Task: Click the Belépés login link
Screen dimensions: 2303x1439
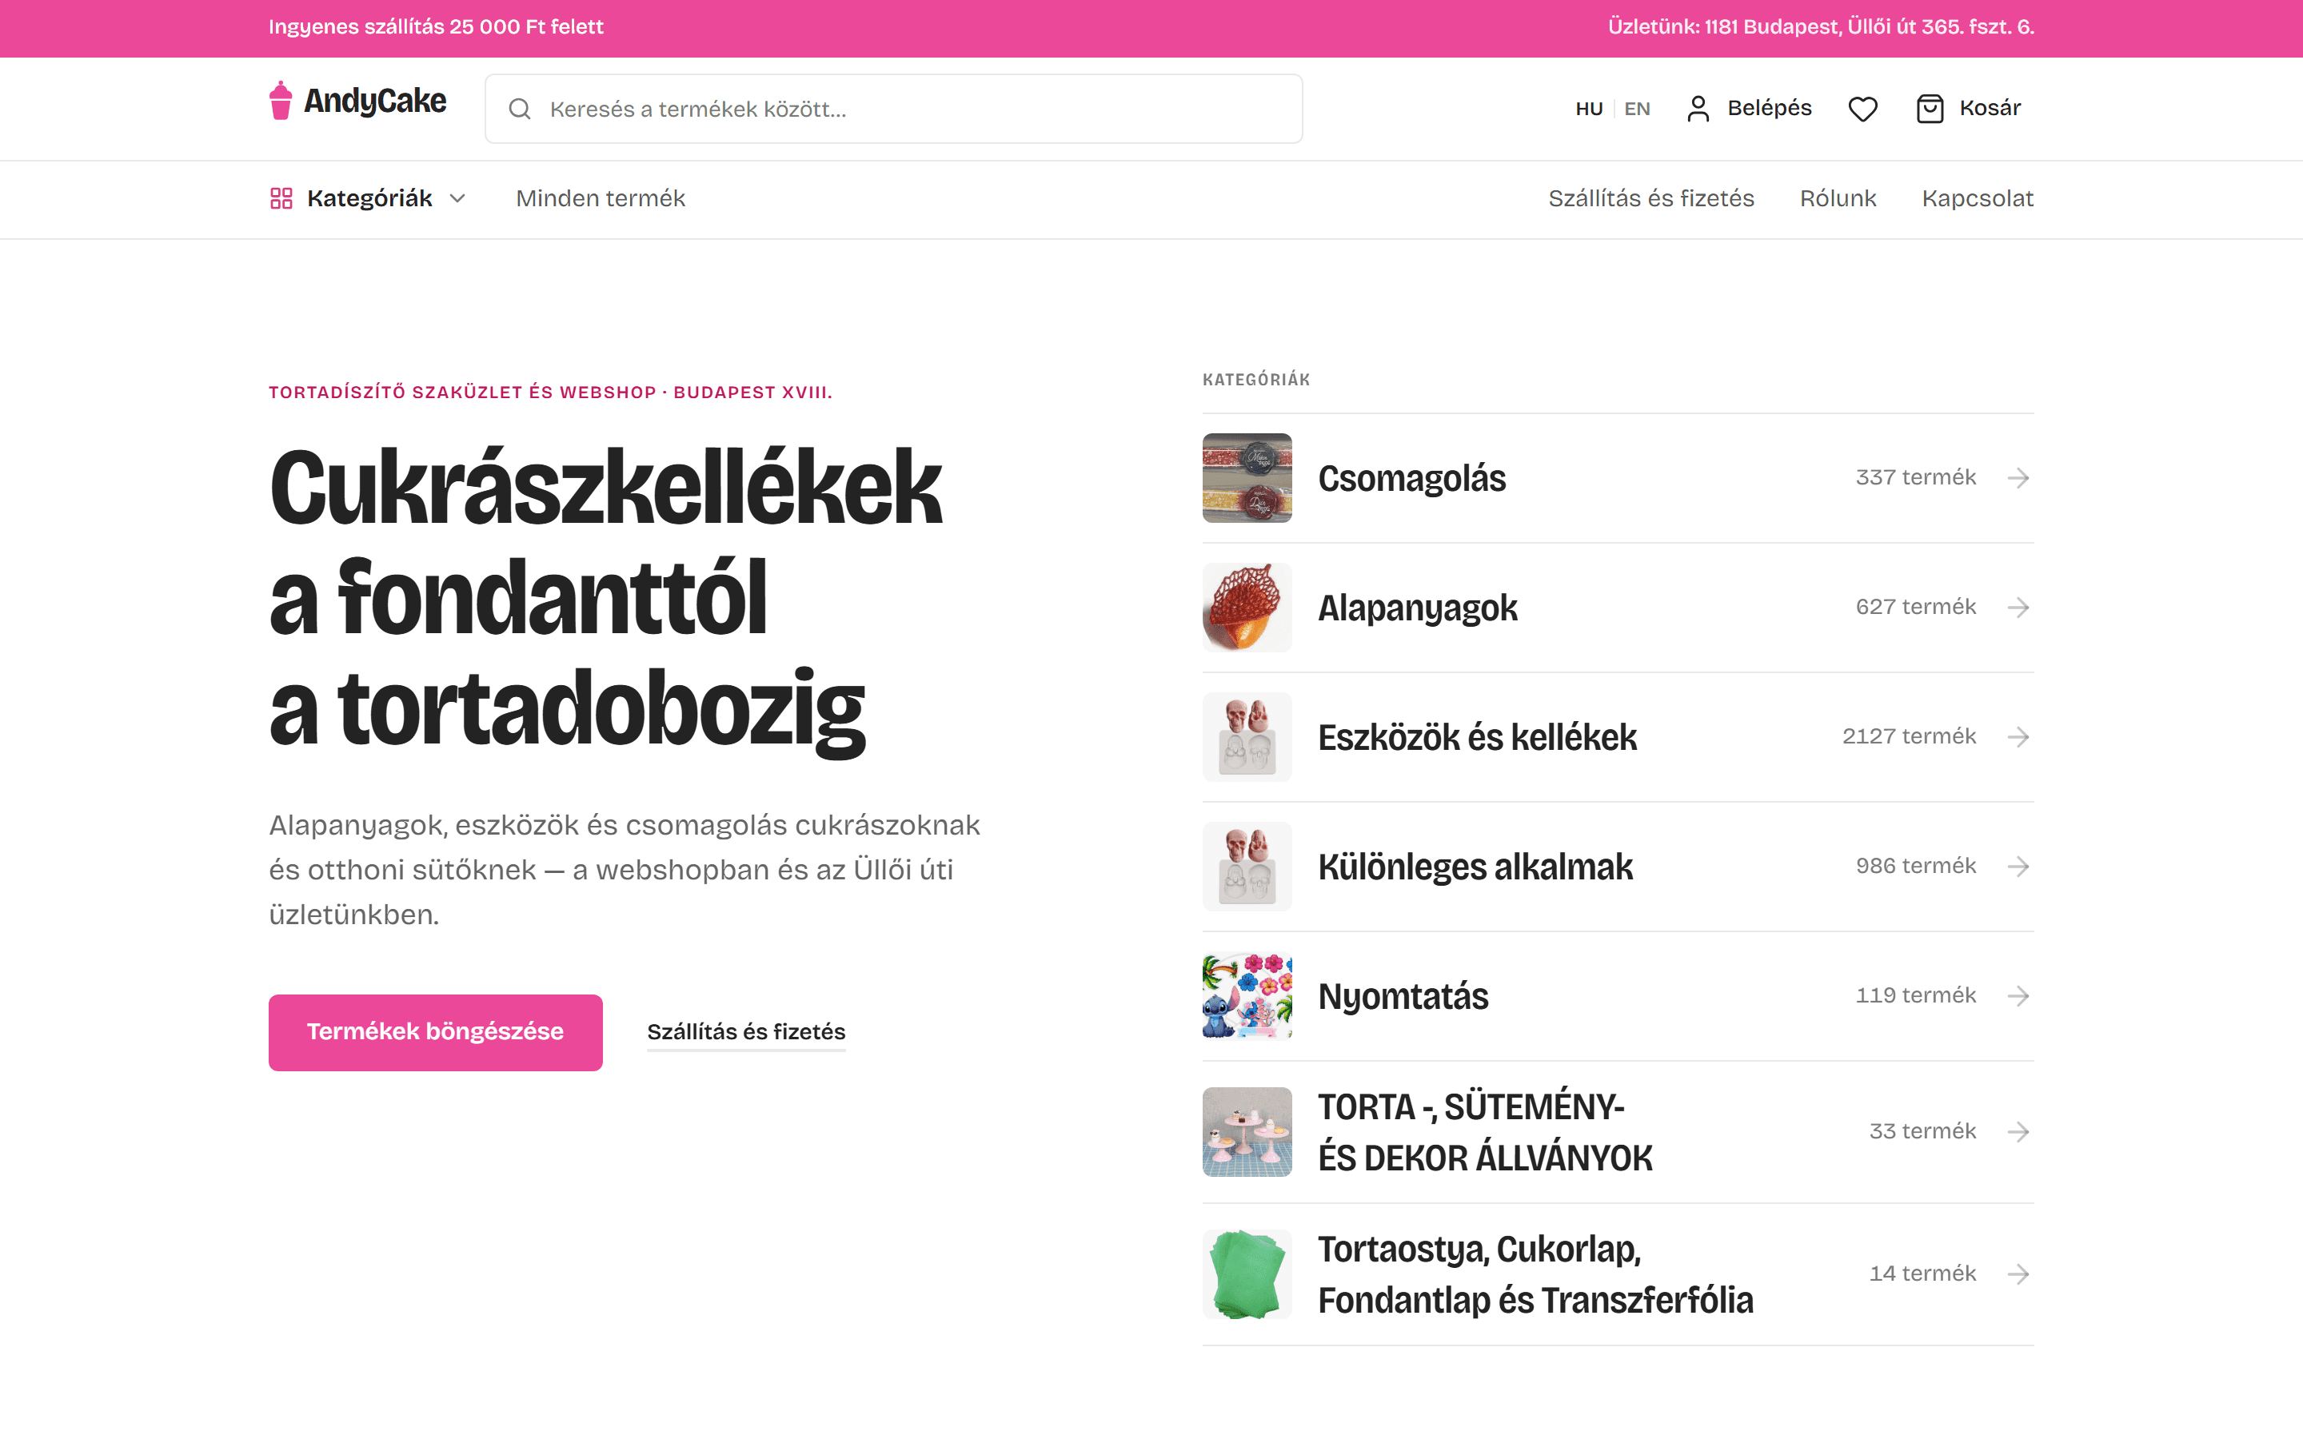Action: pyautogui.click(x=1749, y=109)
